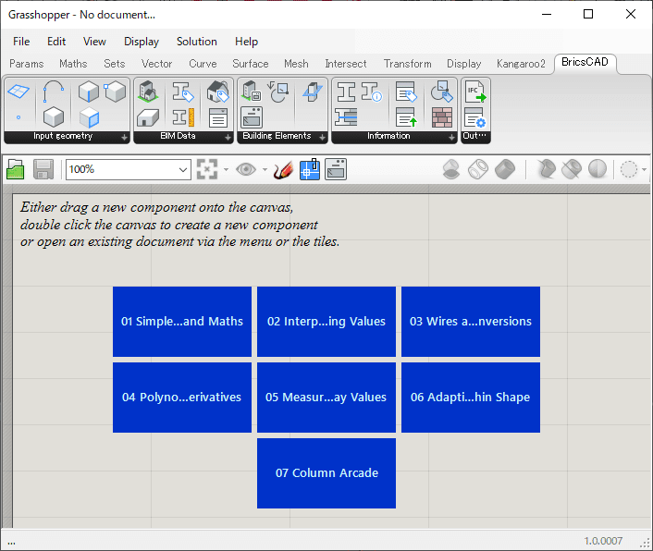The image size is (653, 551).
Task: Open the arrow next to Zoom Extents
Action: click(226, 169)
